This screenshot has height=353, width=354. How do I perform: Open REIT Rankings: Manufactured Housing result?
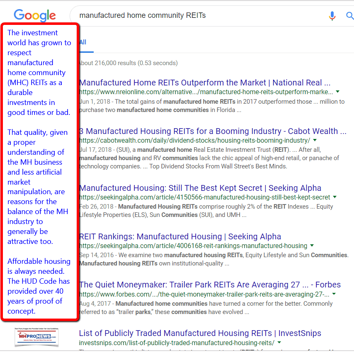(x=180, y=236)
